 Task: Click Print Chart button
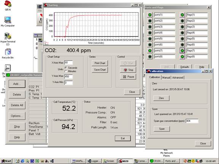[100, 63]
